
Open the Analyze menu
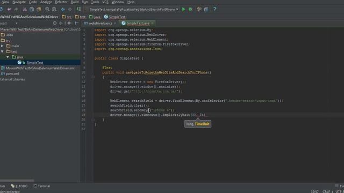tap(46, 2)
